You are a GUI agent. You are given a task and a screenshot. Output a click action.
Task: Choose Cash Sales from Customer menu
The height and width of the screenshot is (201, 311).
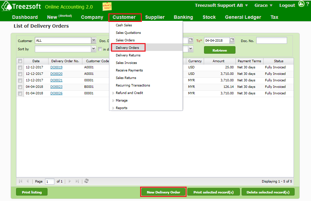[x=124, y=25]
